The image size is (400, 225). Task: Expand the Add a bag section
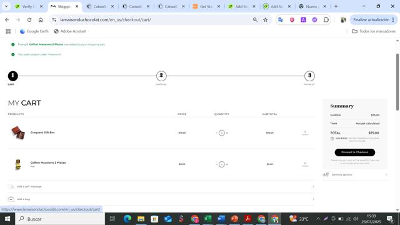pos(161,199)
